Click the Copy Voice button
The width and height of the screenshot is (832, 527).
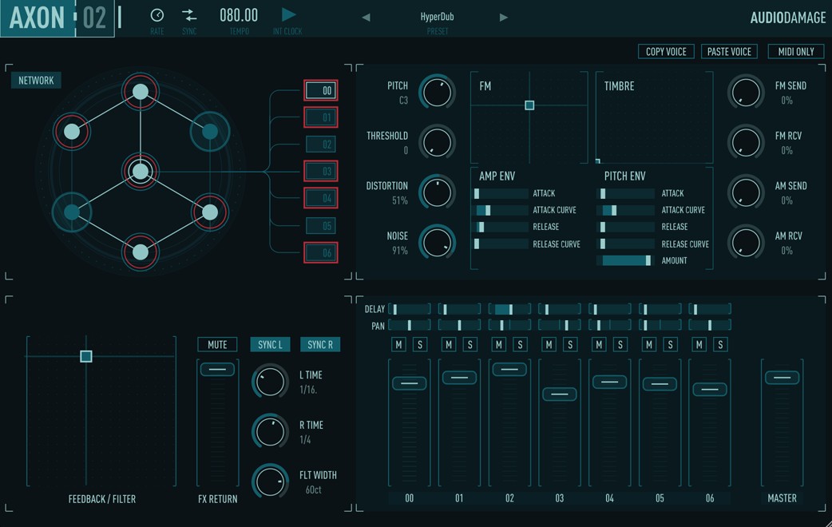666,51
